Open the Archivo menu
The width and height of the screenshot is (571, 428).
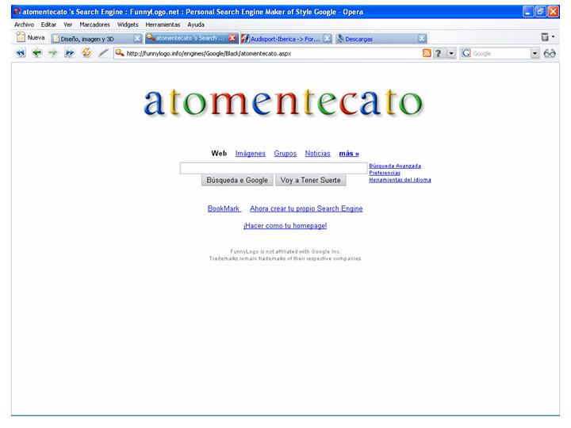24,25
